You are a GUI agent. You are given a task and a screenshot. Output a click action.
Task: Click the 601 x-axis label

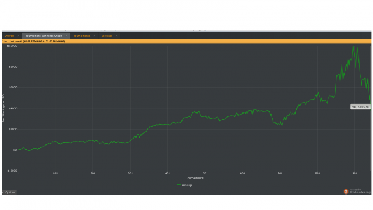coord(242,173)
